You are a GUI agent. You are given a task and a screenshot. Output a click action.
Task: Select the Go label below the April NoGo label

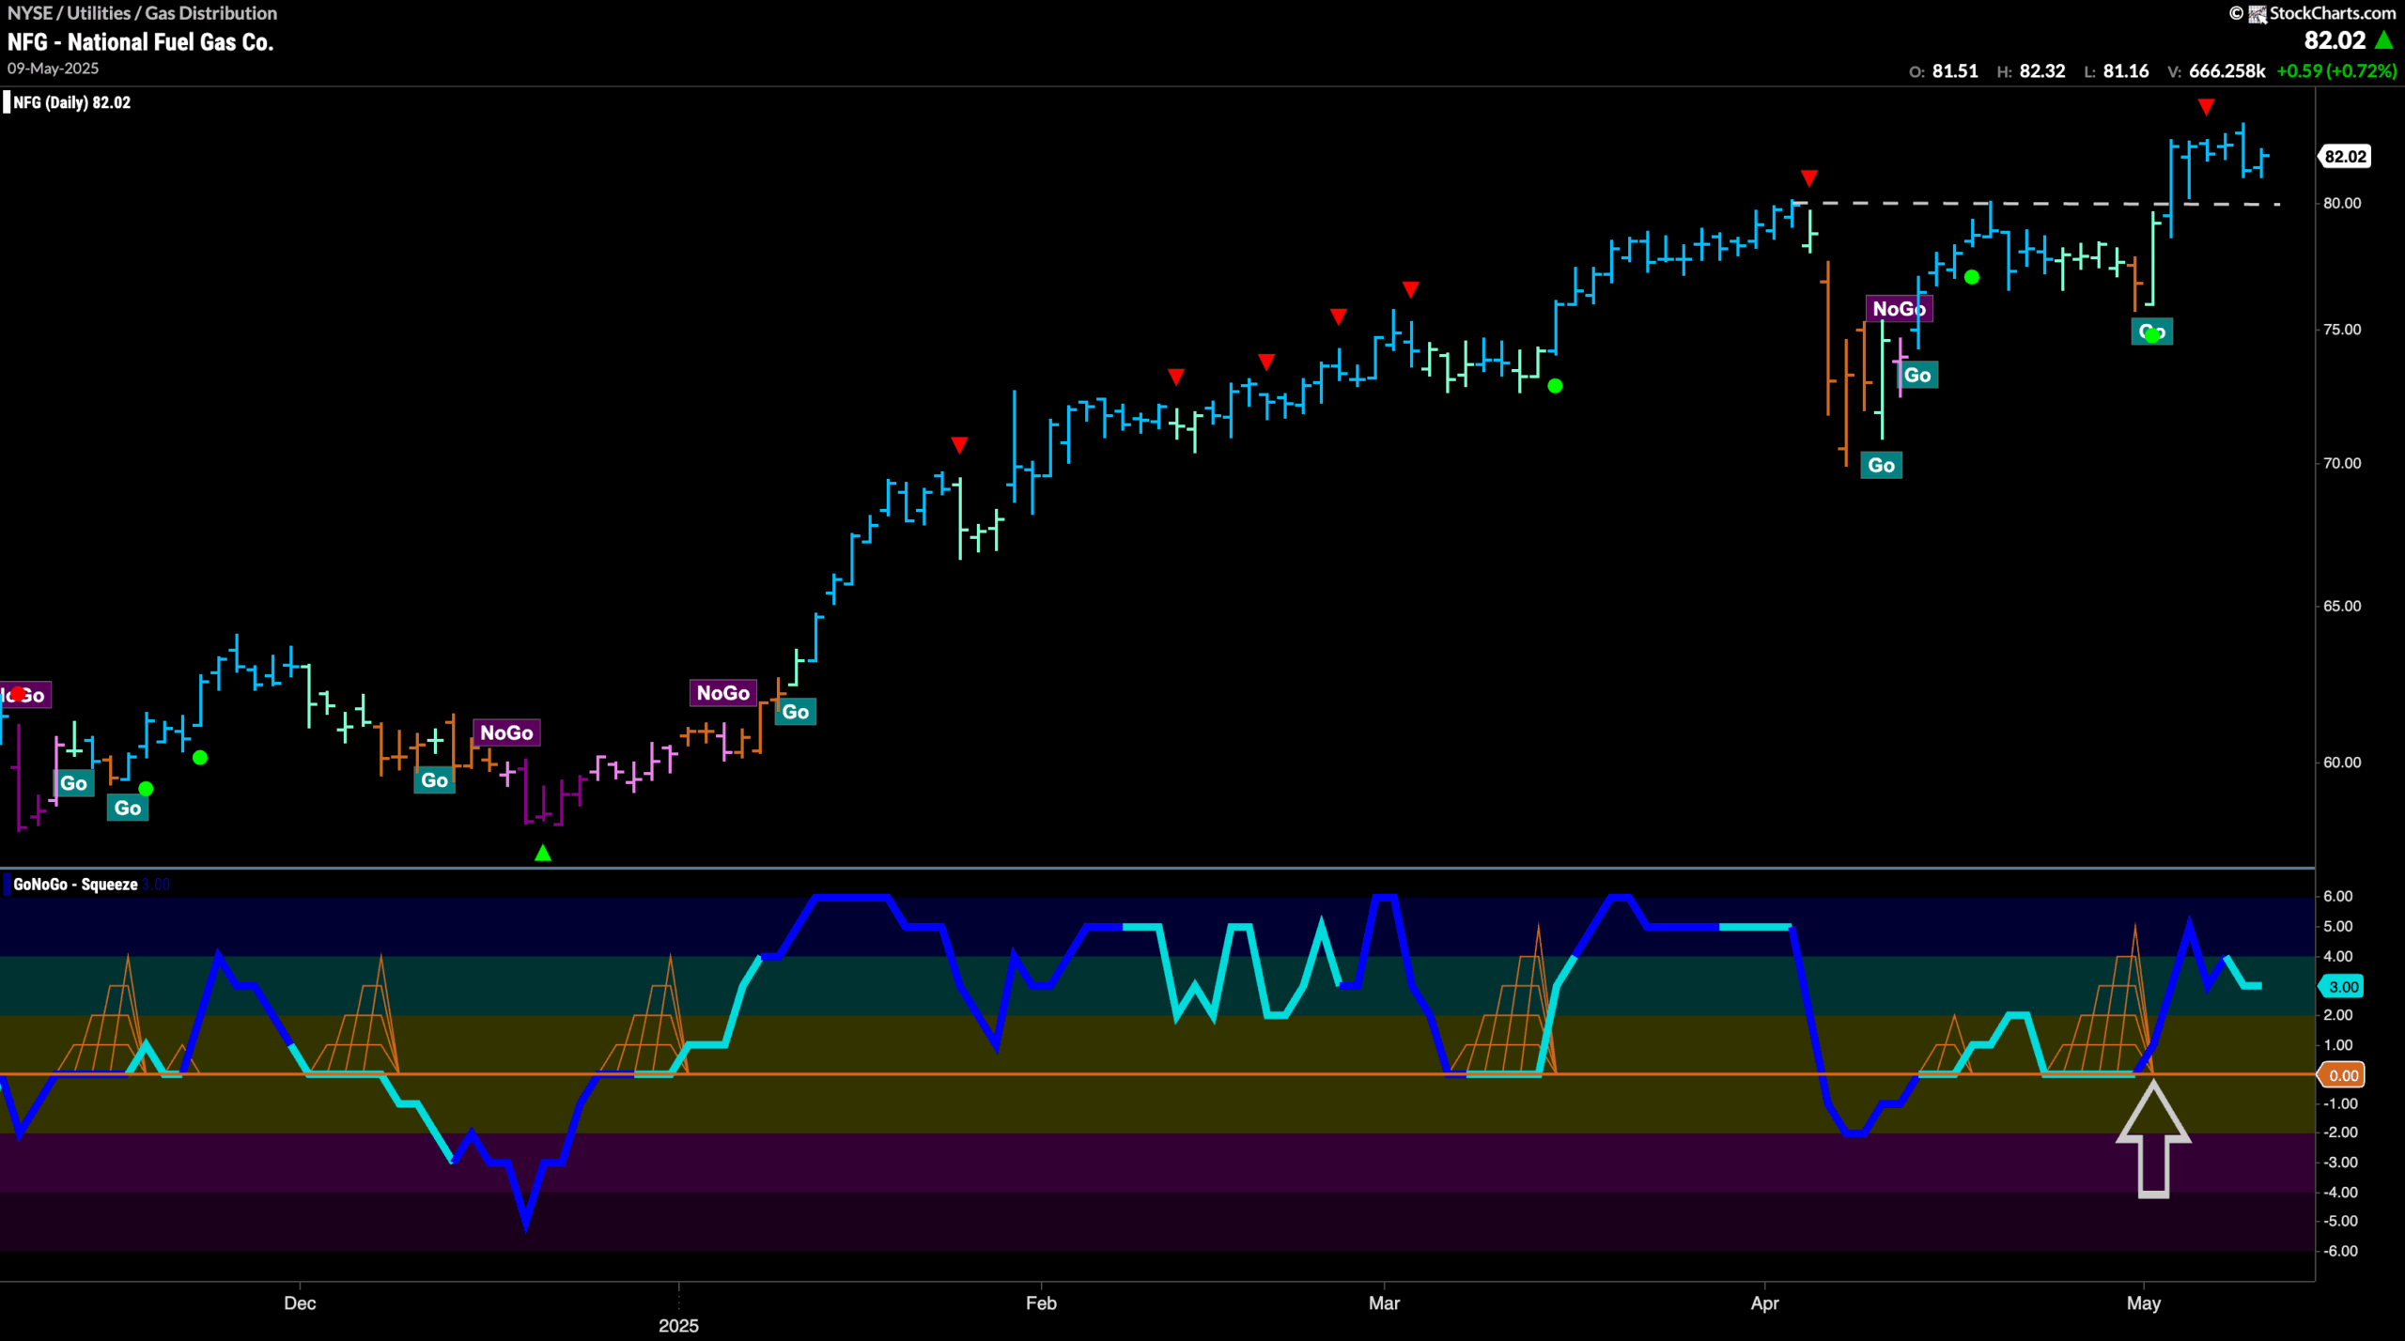(1917, 376)
